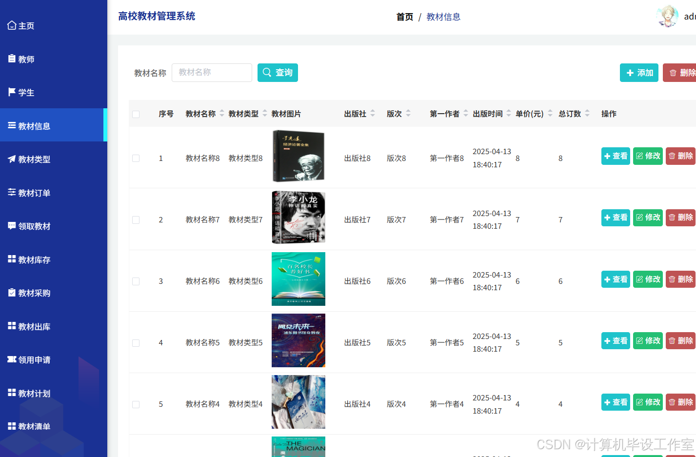Open the teal 百名校长 book cover thumbnail

tap(298, 279)
